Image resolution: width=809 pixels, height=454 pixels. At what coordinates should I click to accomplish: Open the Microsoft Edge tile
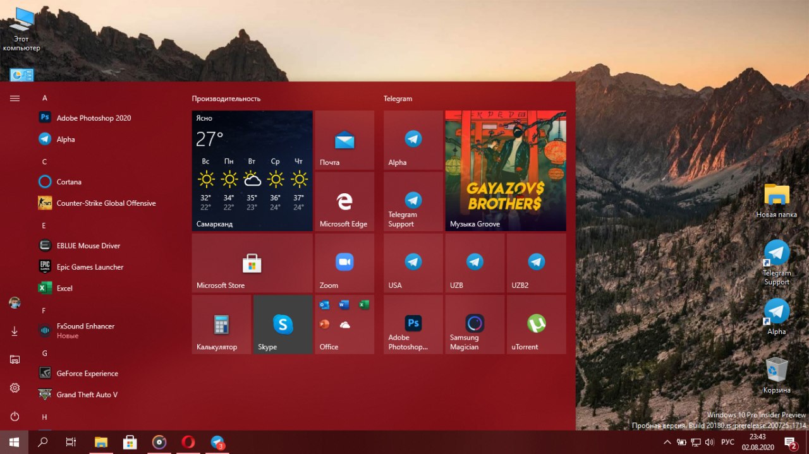pyautogui.click(x=344, y=201)
